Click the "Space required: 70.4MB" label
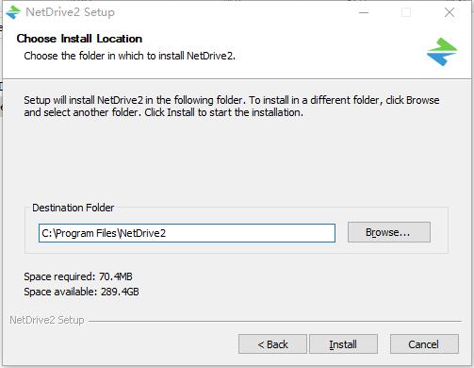 coord(78,276)
